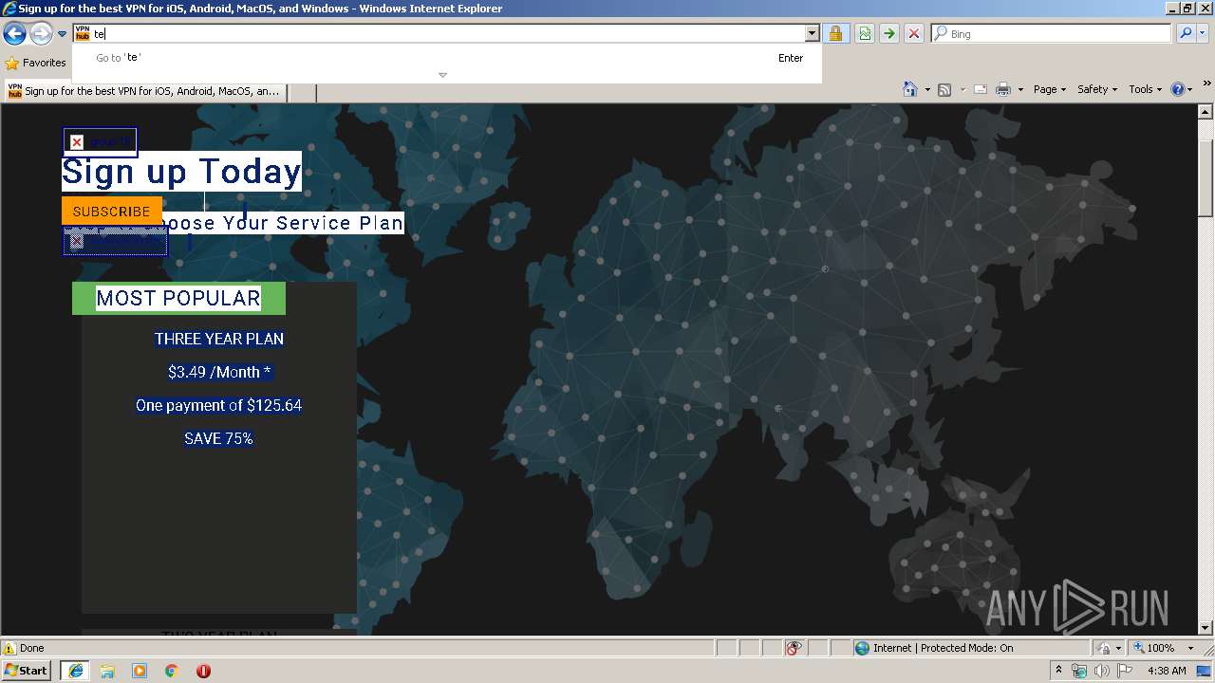Click the Forward navigation arrow
Viewport: 1215px width, 683px height.
tap(41, 34)
